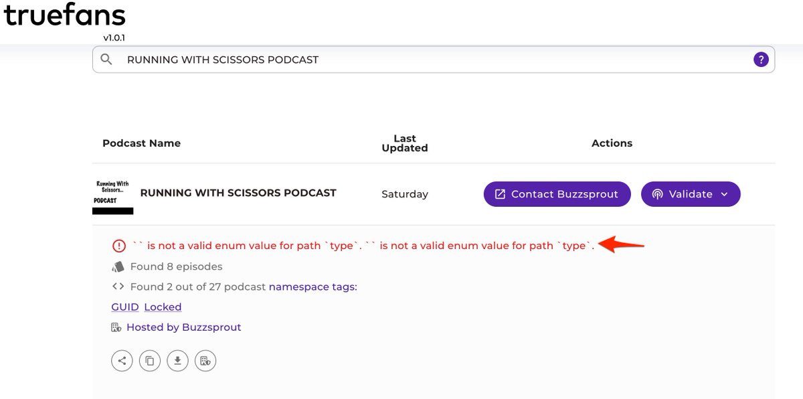803x399 pixels.
Task: Select the RUNNING WITH SCISSORS PODCAST title
Action: (238, 193)
